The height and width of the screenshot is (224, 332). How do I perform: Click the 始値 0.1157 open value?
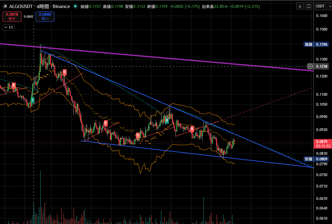click(x=90, y=6)
